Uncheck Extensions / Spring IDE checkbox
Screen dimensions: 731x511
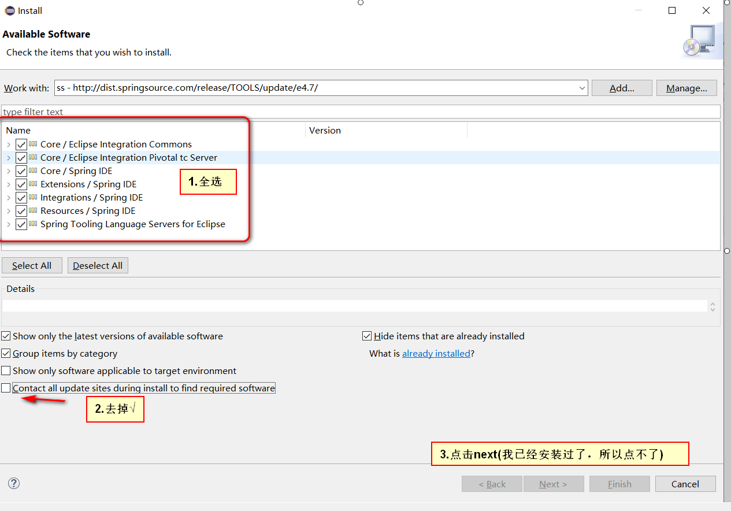(x=21, y=184)
